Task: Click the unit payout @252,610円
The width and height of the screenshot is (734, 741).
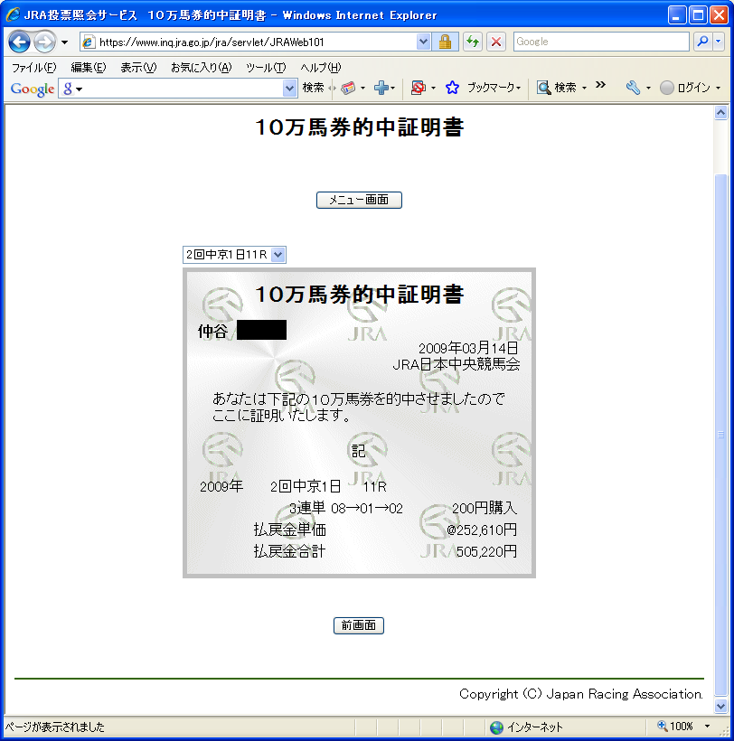Action: (x=482, y=530)
